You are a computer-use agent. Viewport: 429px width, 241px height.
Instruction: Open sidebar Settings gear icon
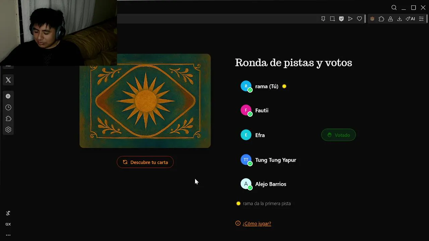coord(8,130)
